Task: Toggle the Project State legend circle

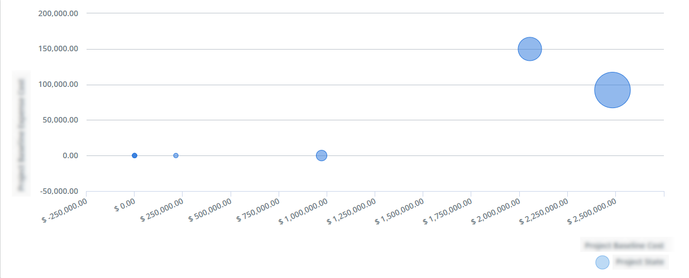Action: click(602, 262)
